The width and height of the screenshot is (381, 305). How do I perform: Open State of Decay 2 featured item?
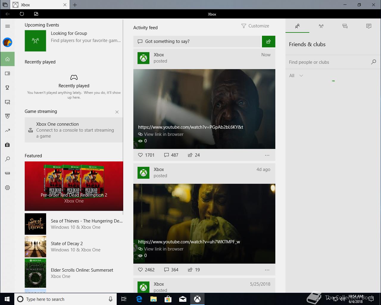click(x=74, y=247)
